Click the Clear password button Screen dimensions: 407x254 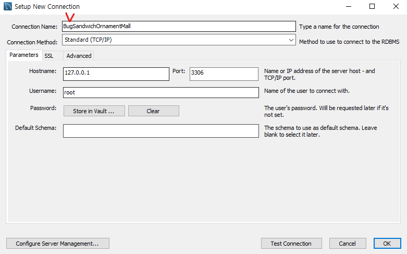pos(154,111)
